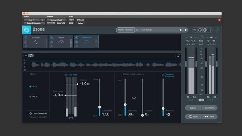
Task: Toggle the stereo sum icon between meters
Action: coord(201,100)
